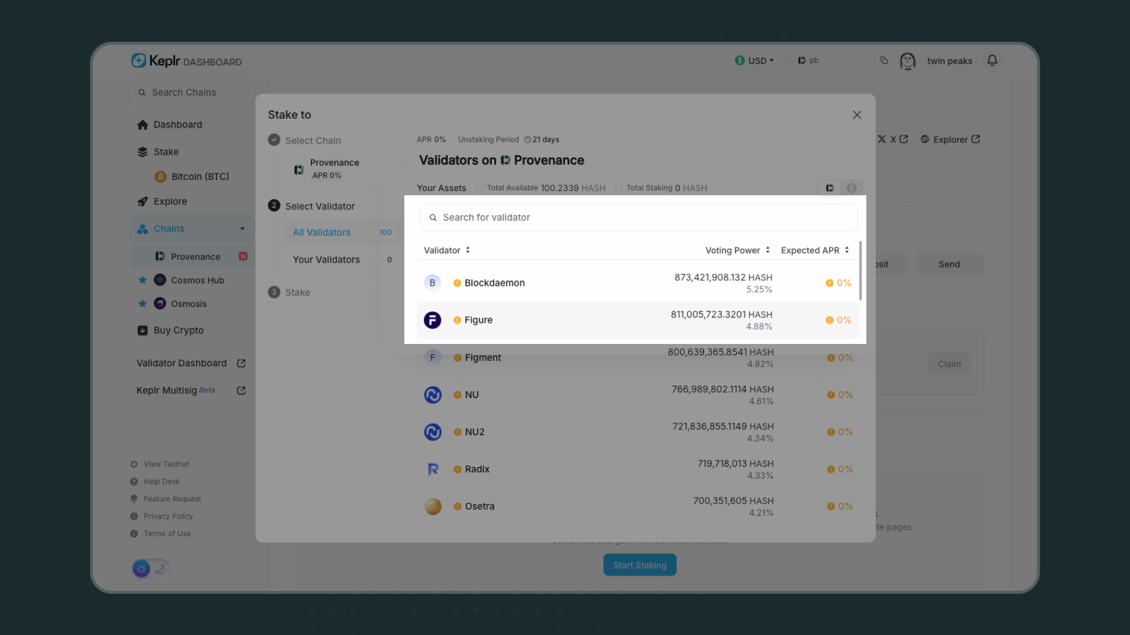This screenshot has height=635, width=1130.
Task: Open the Explorer link
Action: (x=950, y=139)
